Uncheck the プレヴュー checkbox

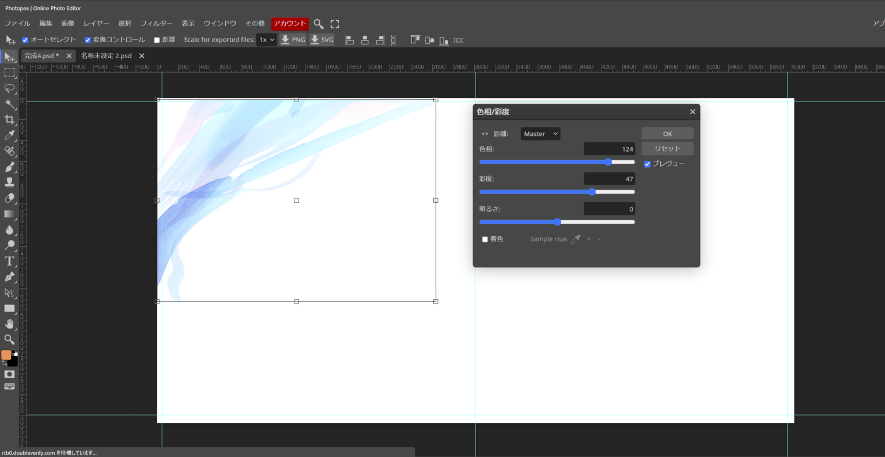647,164
